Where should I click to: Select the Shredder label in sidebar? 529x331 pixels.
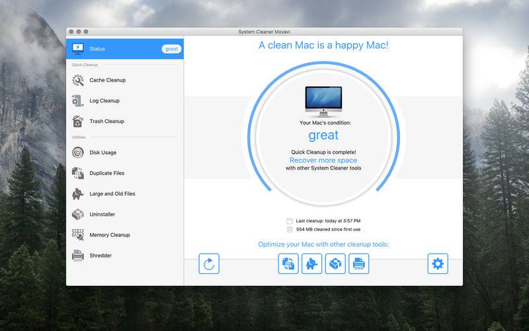[x=101, y=256]
